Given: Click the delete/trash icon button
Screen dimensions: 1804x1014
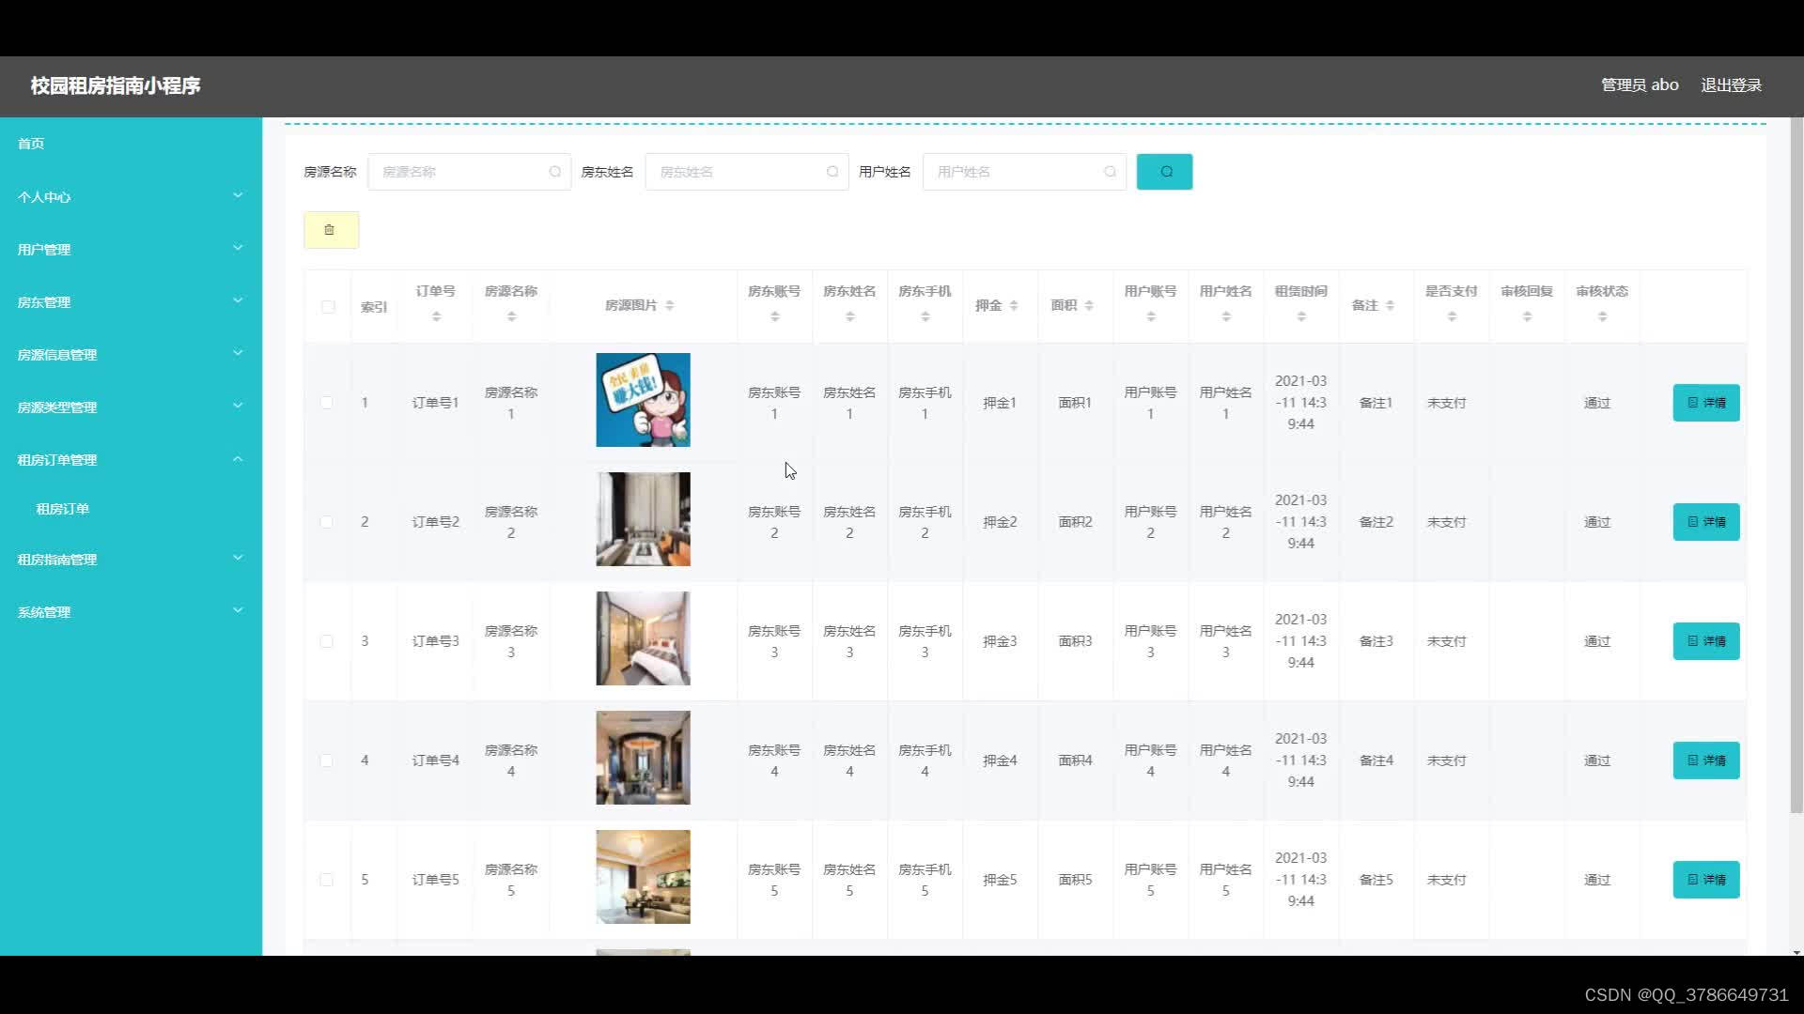Looking at the screenshot, I should (331, 230).
